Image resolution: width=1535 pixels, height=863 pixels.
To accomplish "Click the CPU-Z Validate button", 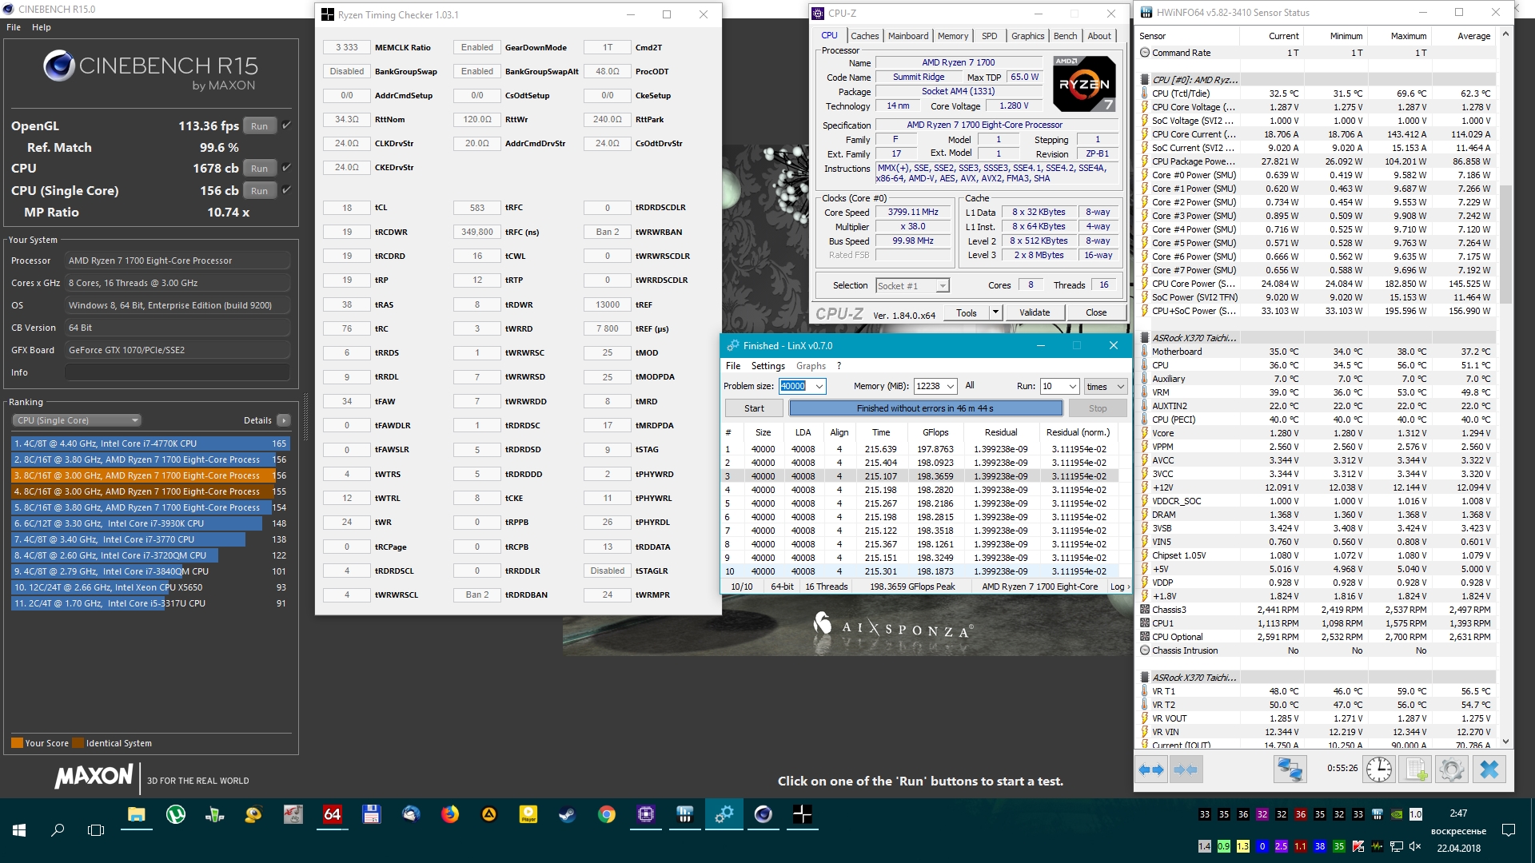I will pos(1034,312).
